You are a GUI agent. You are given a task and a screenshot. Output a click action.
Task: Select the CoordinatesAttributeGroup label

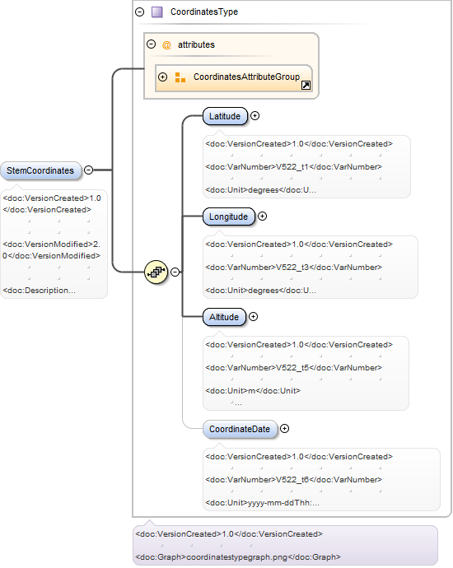click(x=246, y=77)
